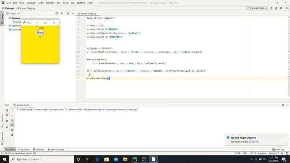Open the Run menu in the menu bar
The height and width of the screenshot is (163, 290).
pos(58,3)
